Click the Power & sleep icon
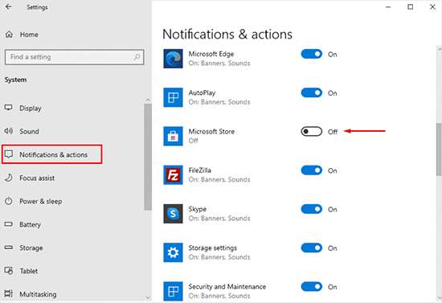The width and height of the screenshot is (442, 303). (x=9, y=201)
